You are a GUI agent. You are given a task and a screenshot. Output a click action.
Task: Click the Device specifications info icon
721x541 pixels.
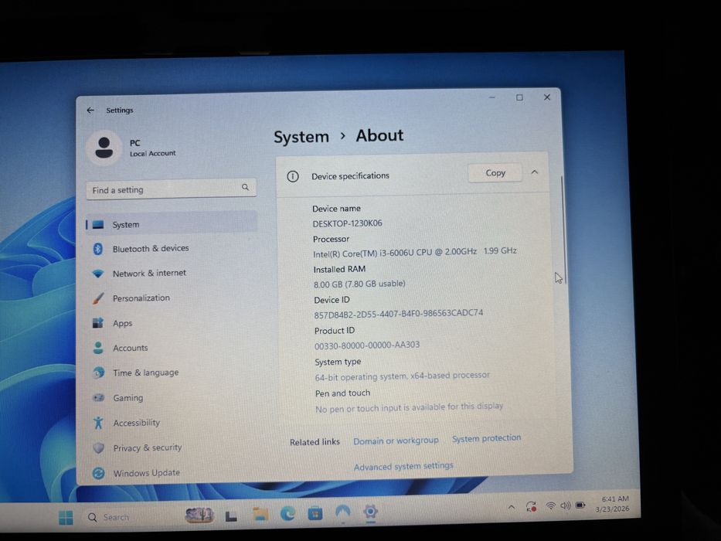pyautogui.click(x=292, y=176)
